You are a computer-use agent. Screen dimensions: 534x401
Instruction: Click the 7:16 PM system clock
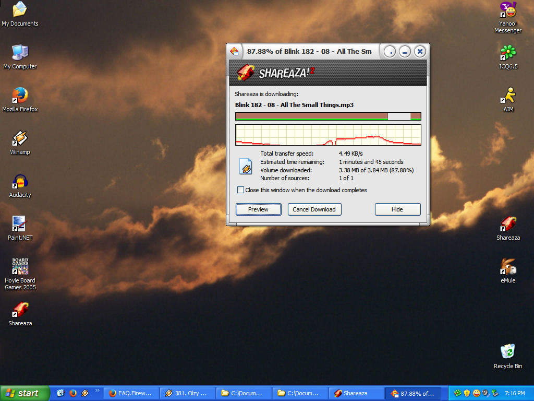click(x=515, y=393)
